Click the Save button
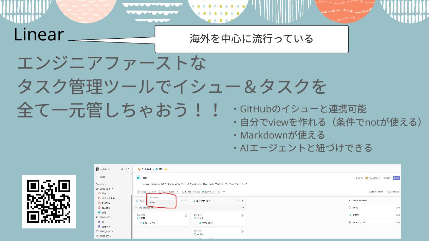The width and height of the screenshot is (429, 241). coord(396,178)
